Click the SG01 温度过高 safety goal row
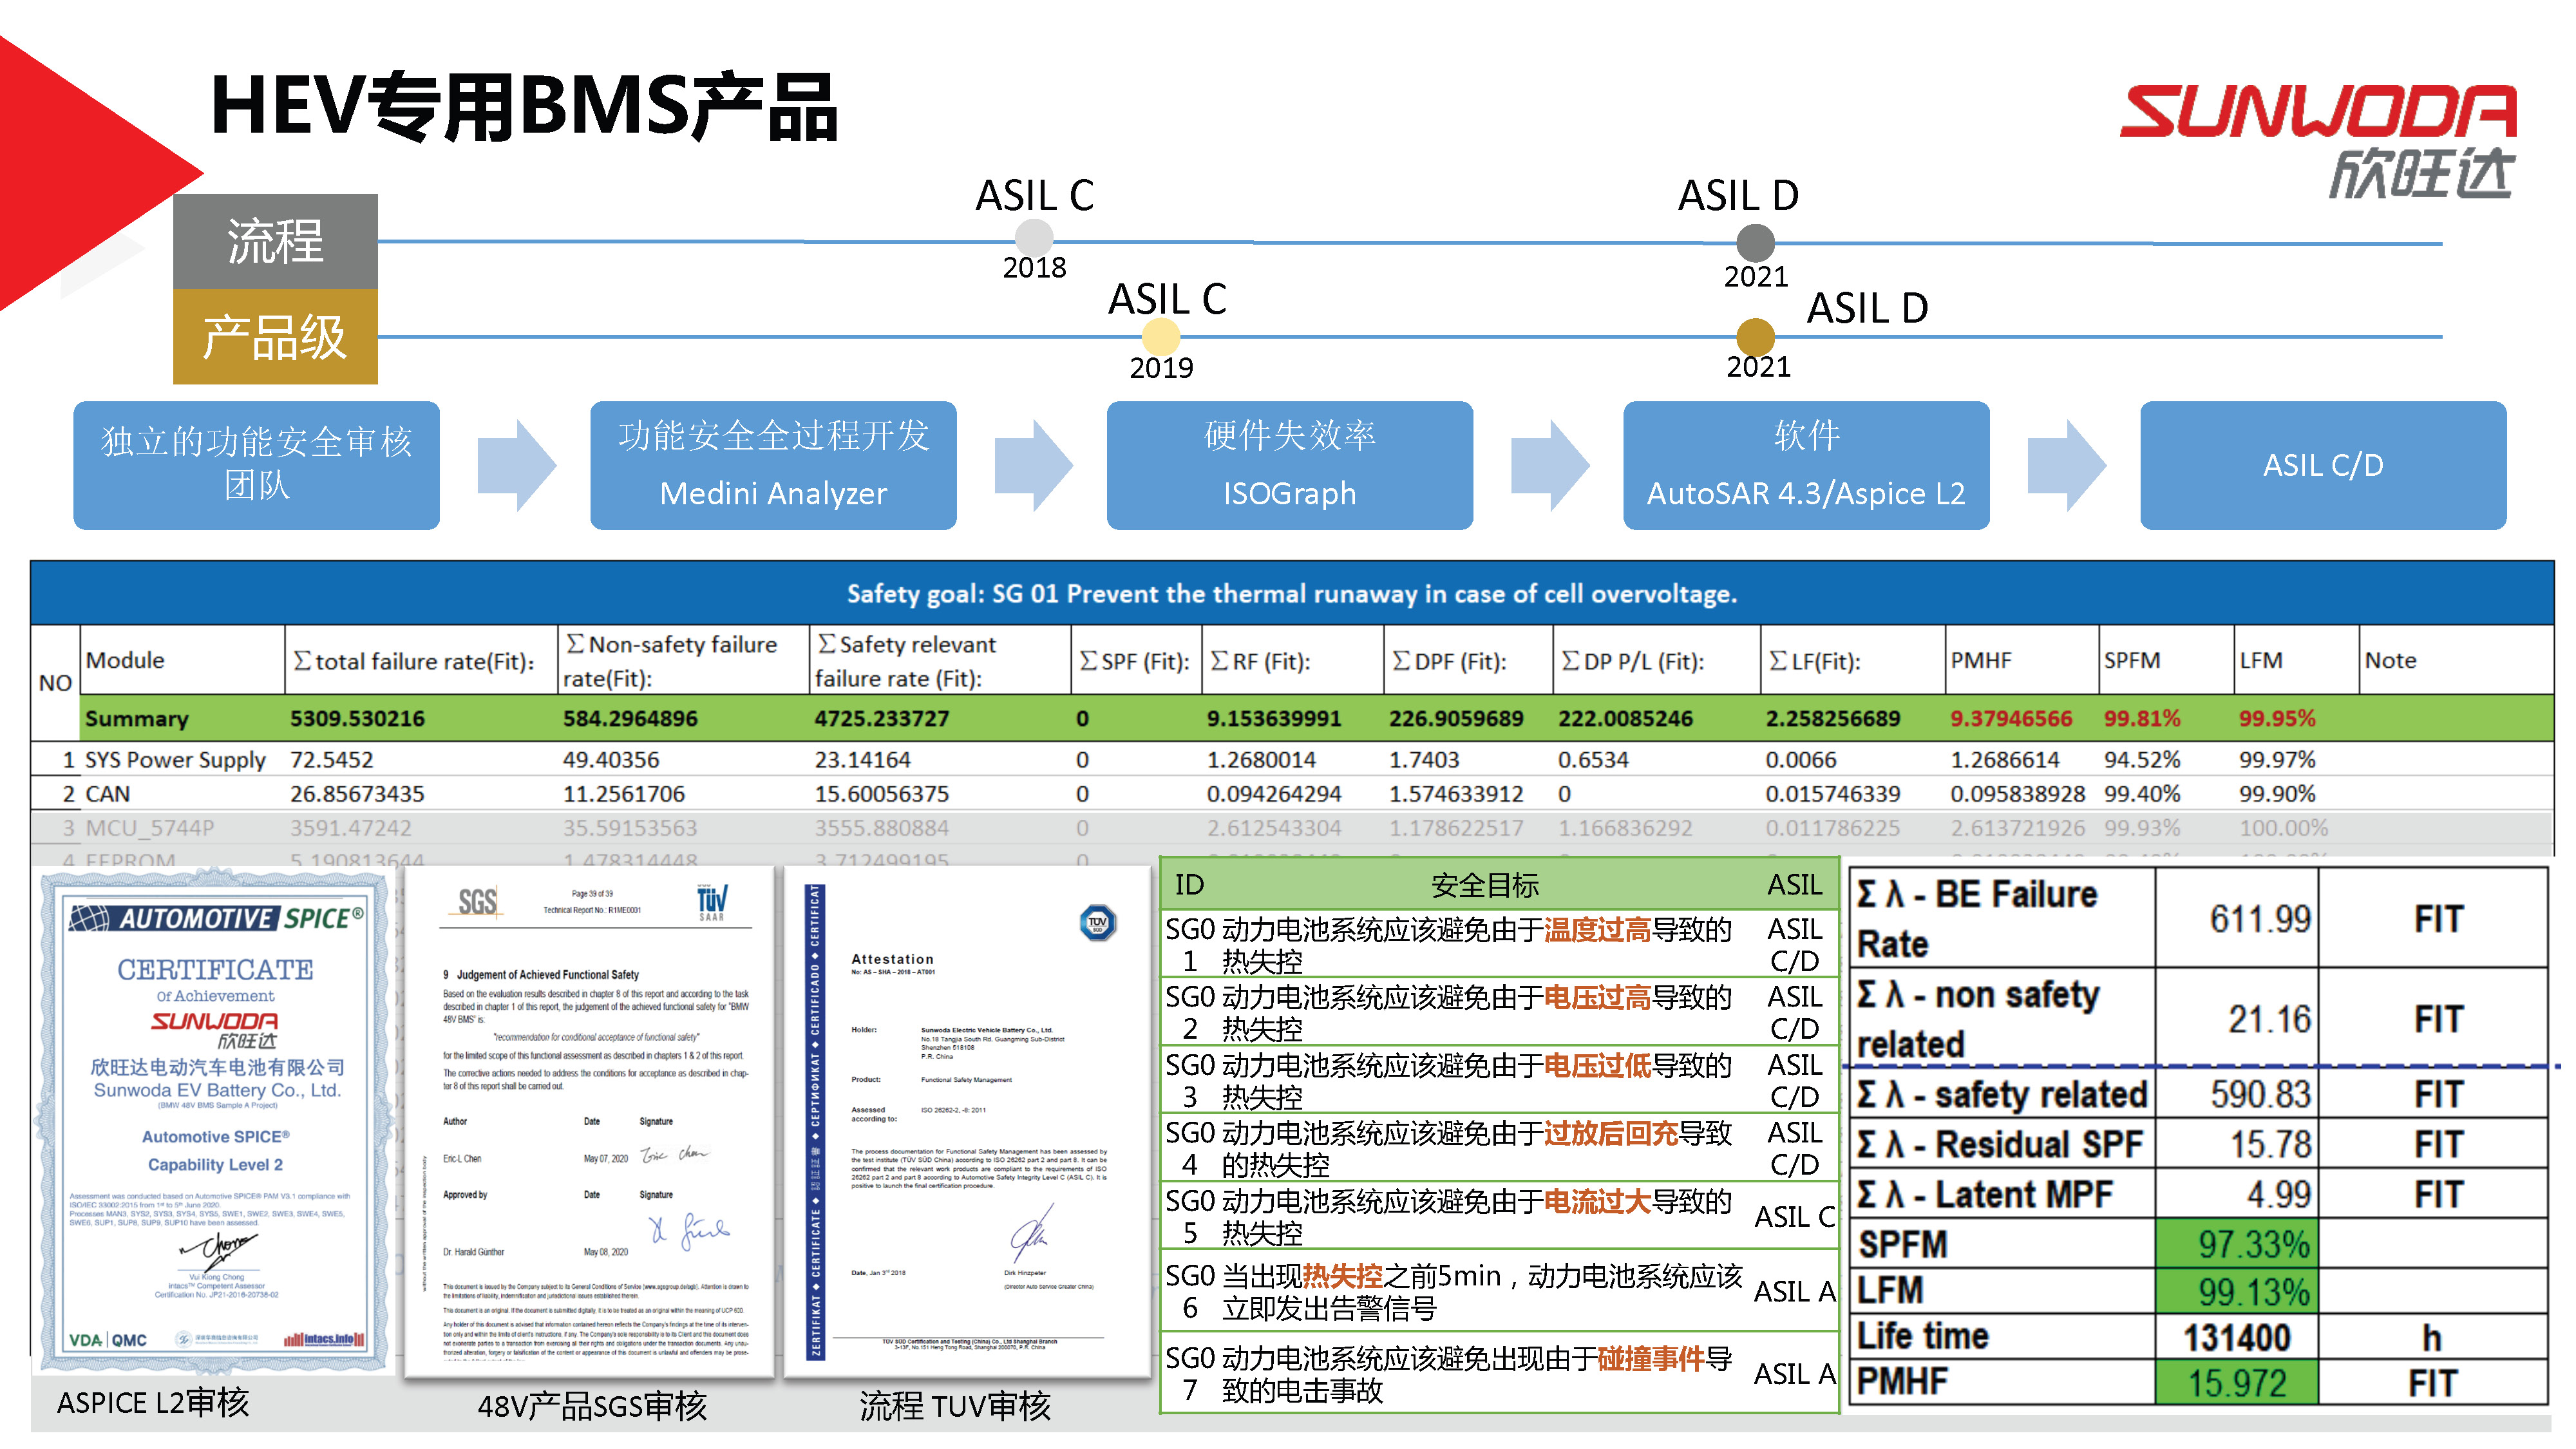2576x1449 pixels. (x=1499, y=944)
